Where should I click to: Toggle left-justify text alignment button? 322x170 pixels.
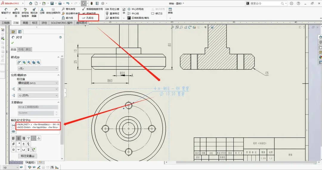(x=13, y=138)
